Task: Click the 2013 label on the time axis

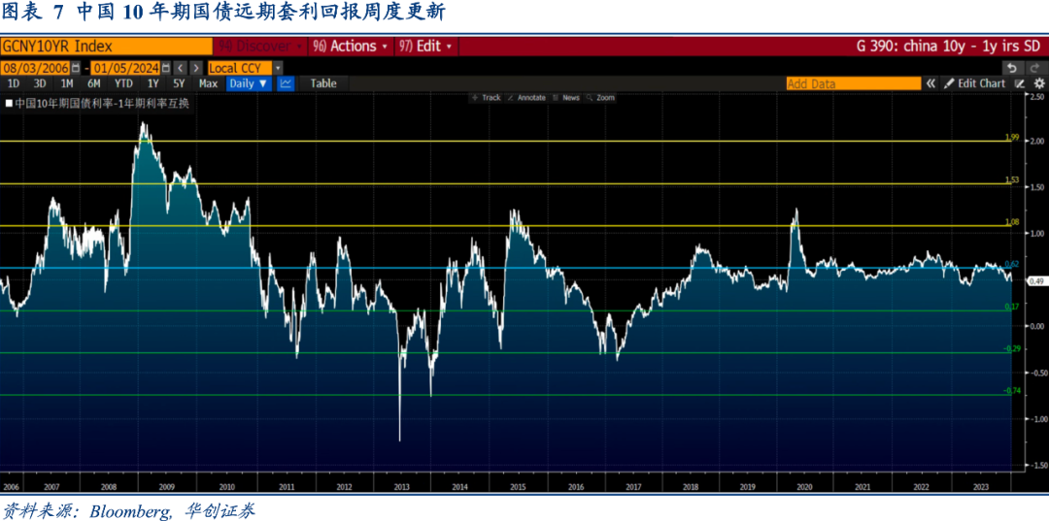Action: coord(401,487)
